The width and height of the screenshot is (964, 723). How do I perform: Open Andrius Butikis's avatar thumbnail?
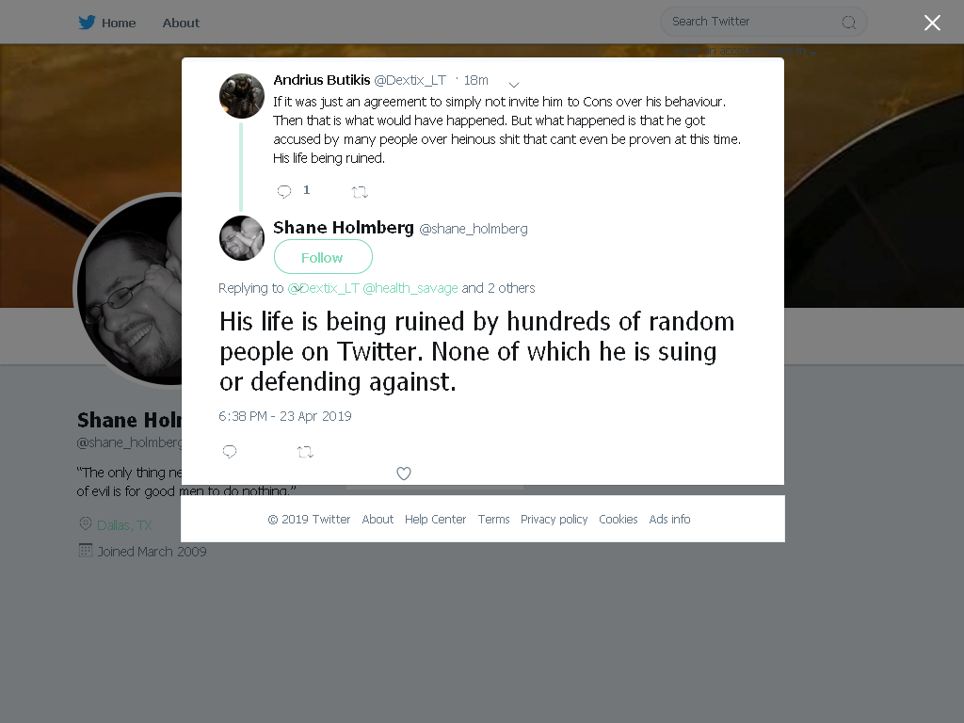pyautogui.click(x=242, y=96)
